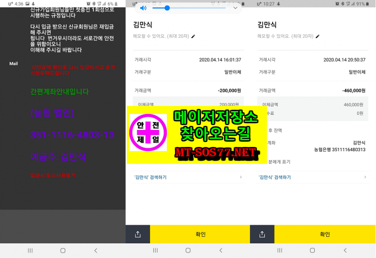
Task: Select account number 351-1116-4803-13
Action: point(72,135)
